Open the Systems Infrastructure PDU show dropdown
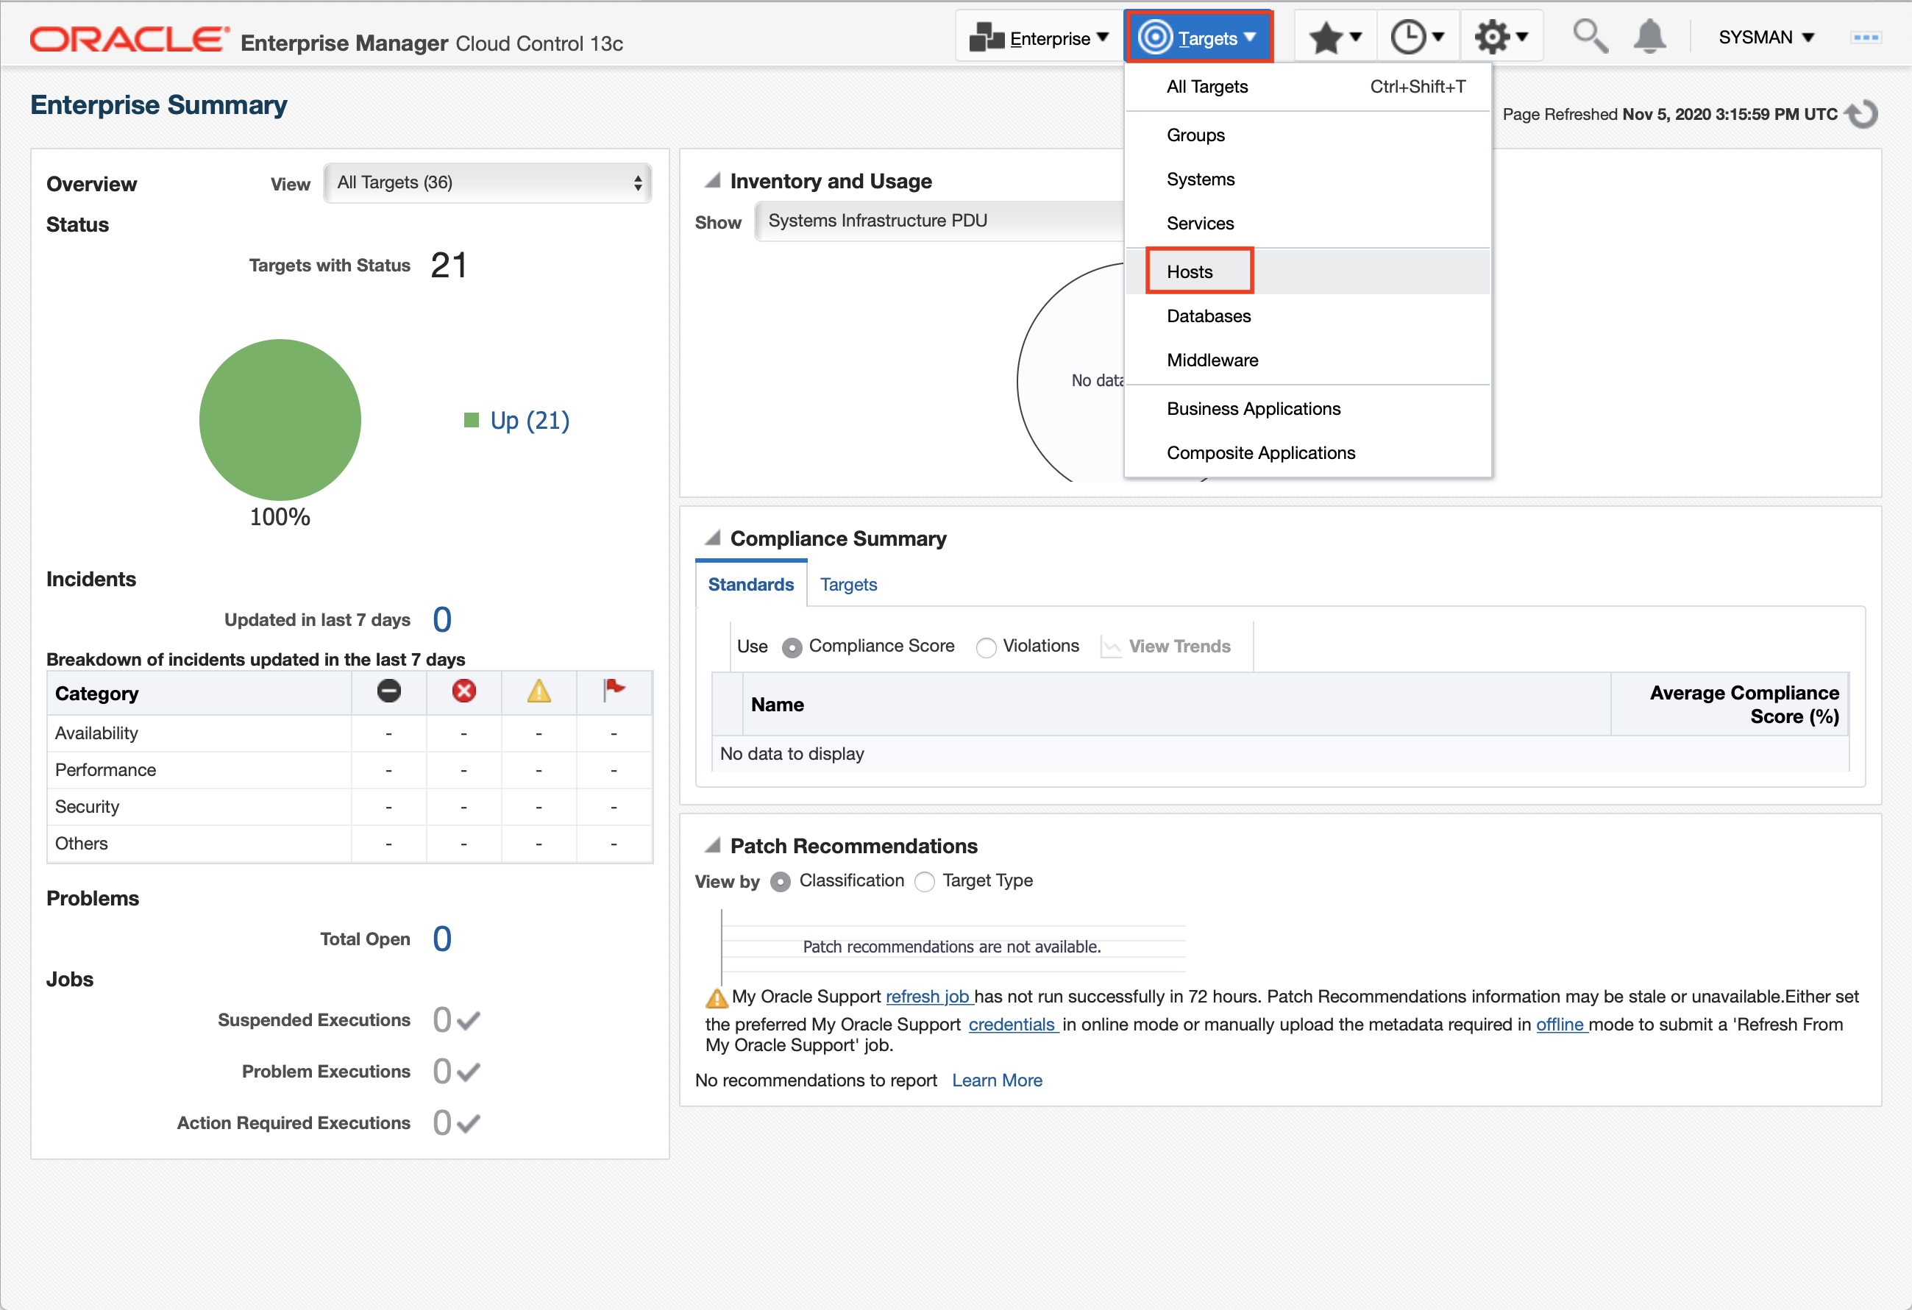 click(939, 221)
